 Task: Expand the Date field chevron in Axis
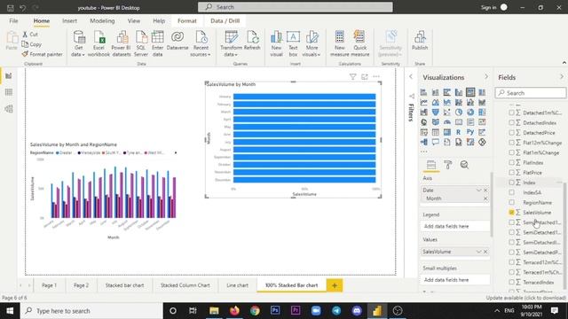point(478,191)
